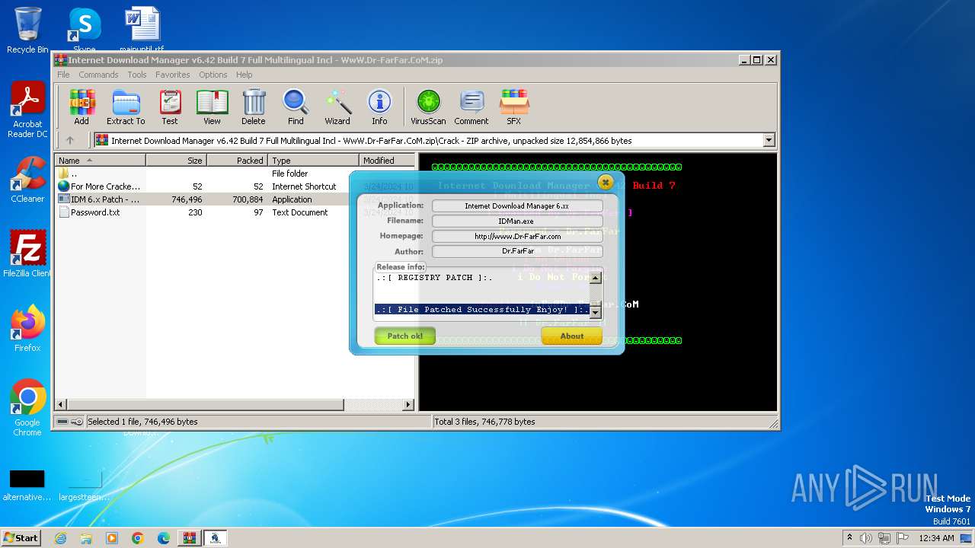Open the Commands menu
This screenshot has height=548, width=975.
pos(98,75)
